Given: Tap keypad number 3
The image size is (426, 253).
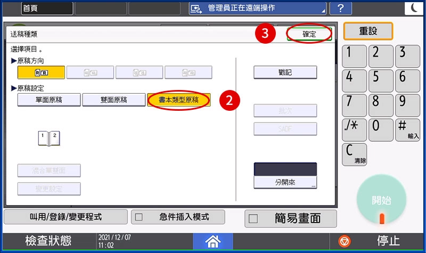Looking at the screenshot, I should 407,56.
